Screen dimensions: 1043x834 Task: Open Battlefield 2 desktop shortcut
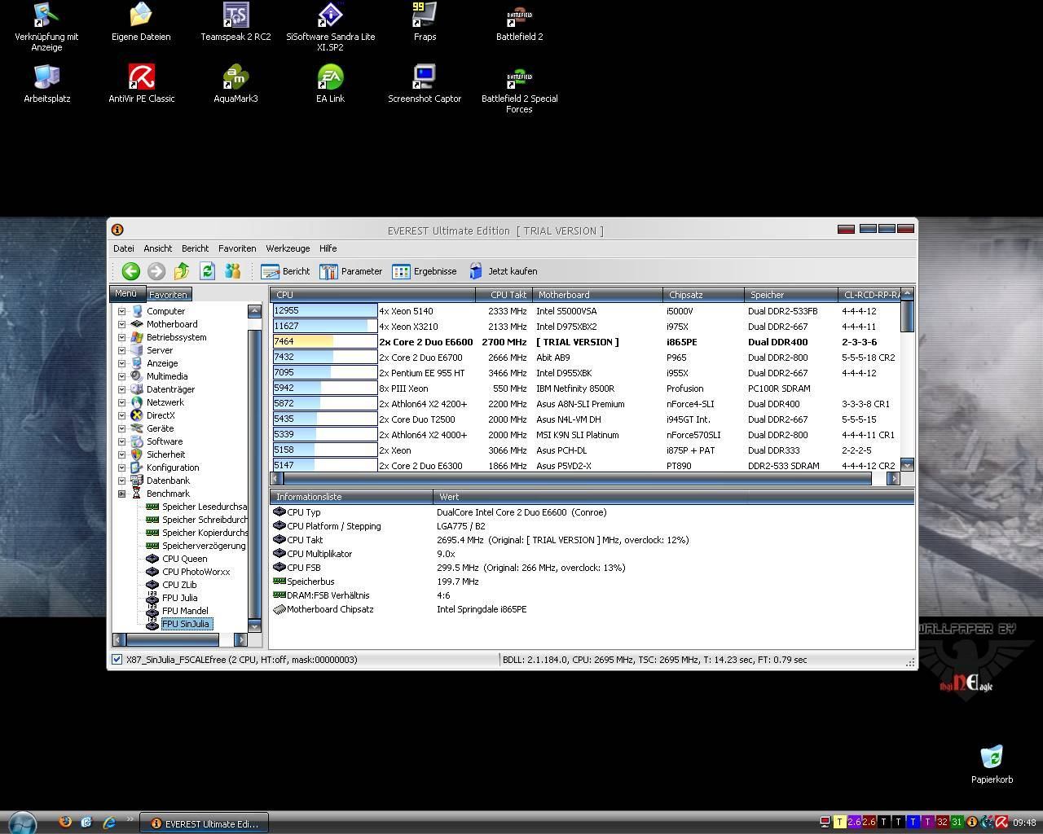[520, 22]
